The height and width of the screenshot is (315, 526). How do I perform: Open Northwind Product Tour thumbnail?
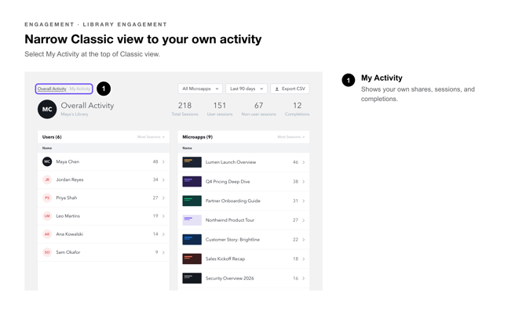192,220
